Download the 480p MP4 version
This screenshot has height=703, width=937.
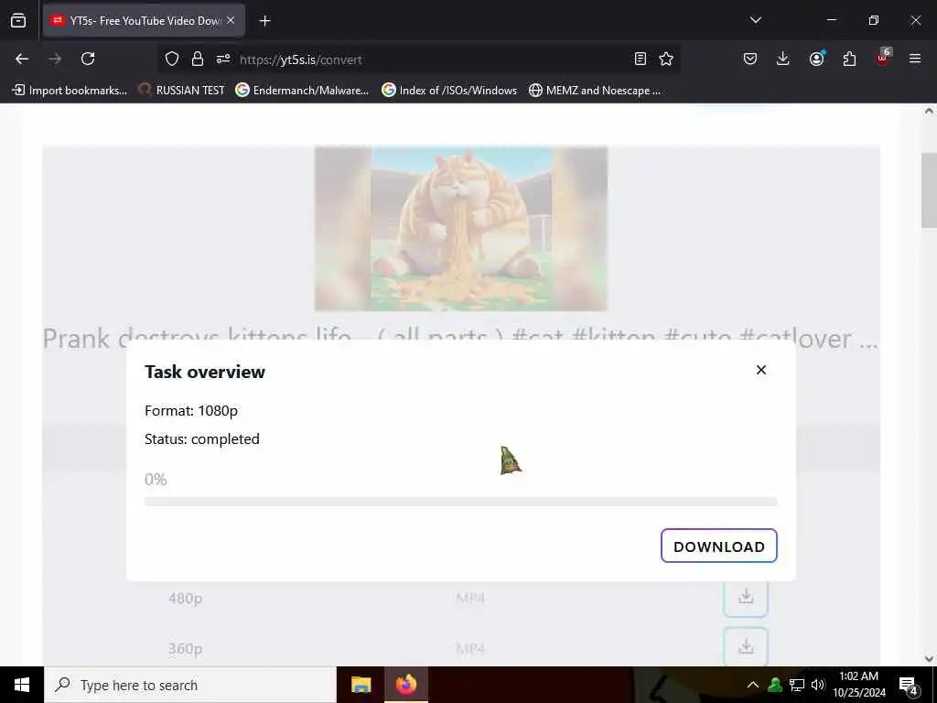tap(745, 597)
